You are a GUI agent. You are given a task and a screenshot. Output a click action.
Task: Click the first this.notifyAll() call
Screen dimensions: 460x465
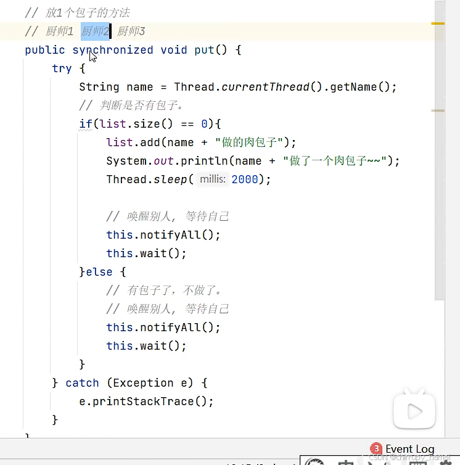[163, 235]
